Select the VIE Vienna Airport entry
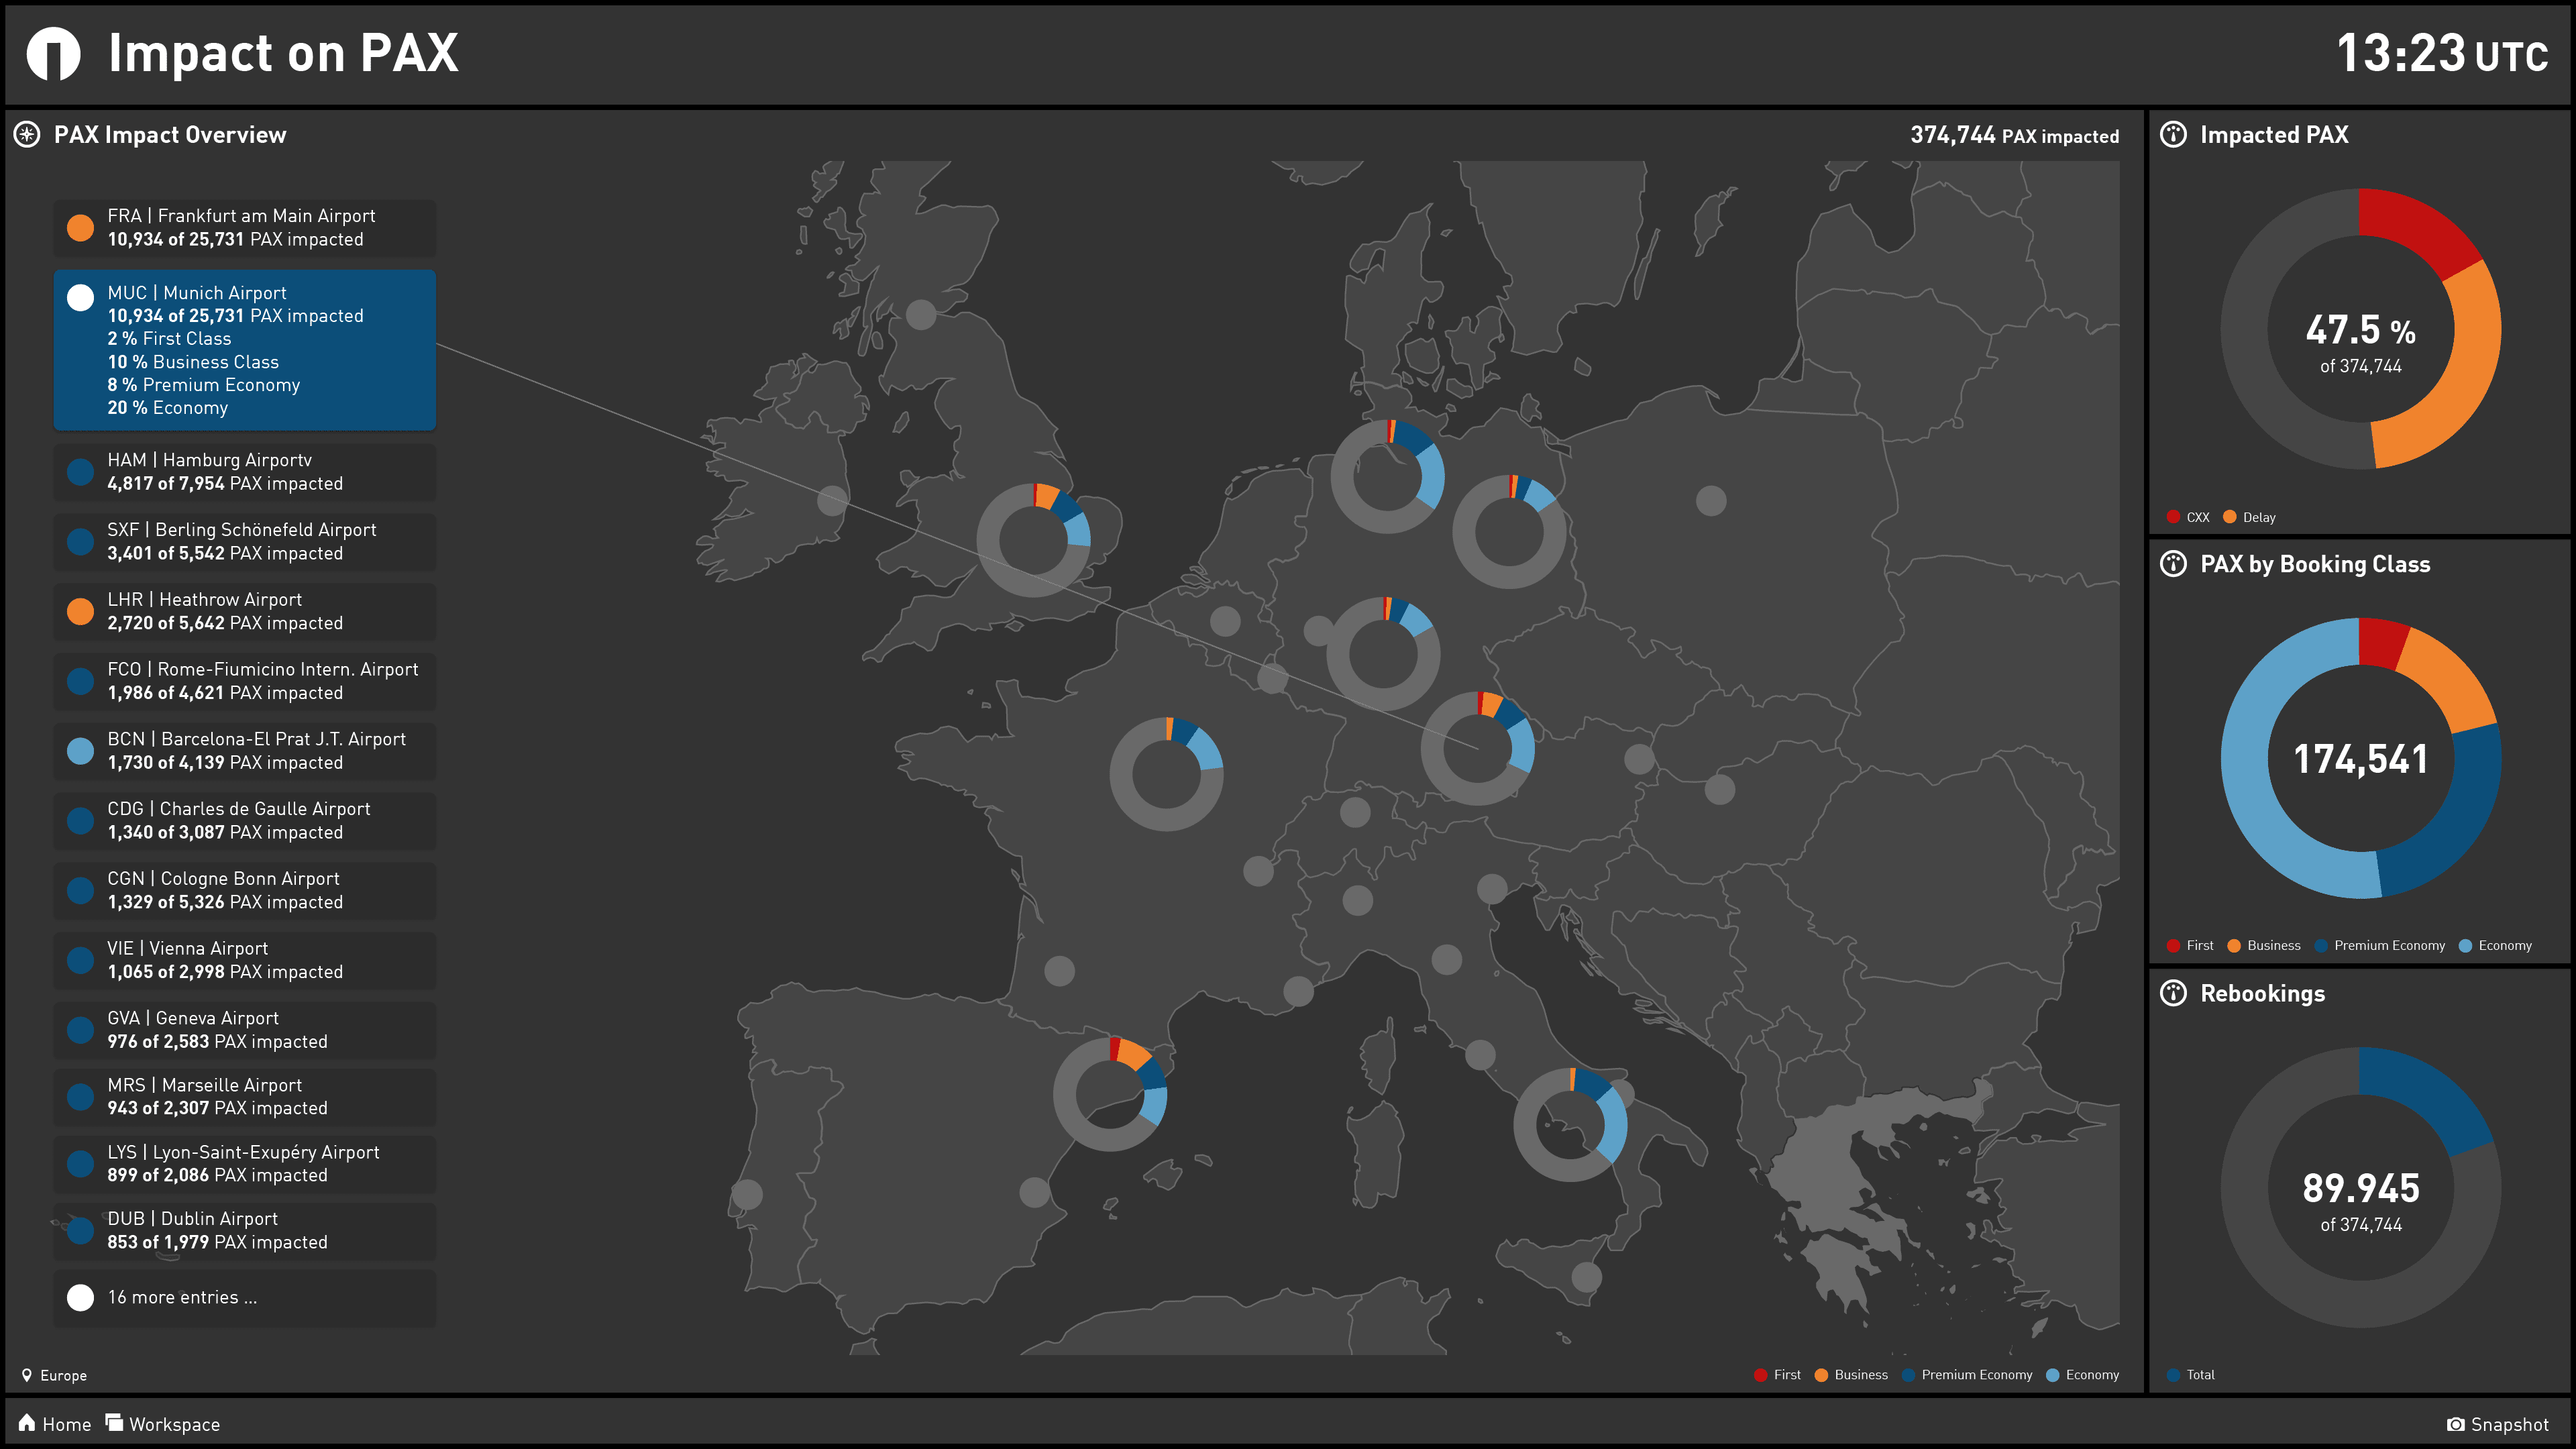 [x=244, y=960]
